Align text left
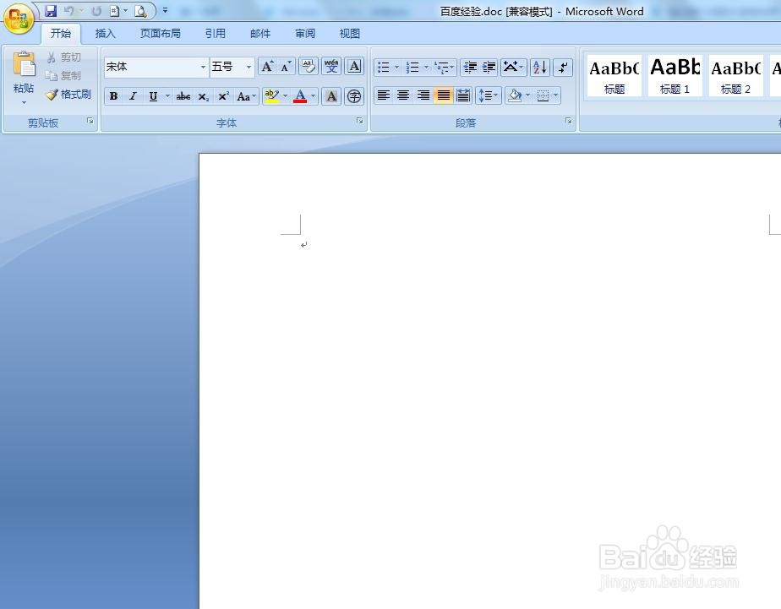 coord(383,95)
